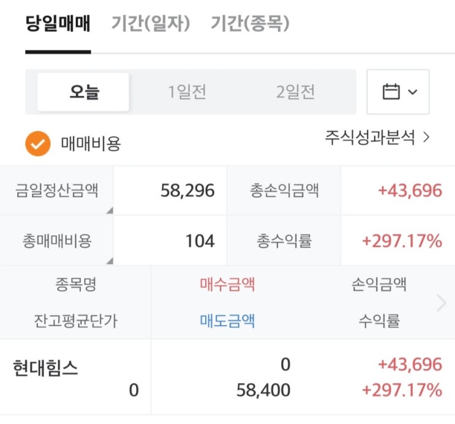Click the 매수금액 column header
Screen dimensions: 455x424
227,284
